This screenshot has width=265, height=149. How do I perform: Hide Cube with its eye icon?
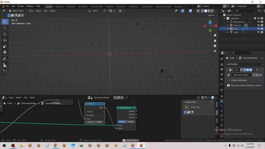point(258,29)
